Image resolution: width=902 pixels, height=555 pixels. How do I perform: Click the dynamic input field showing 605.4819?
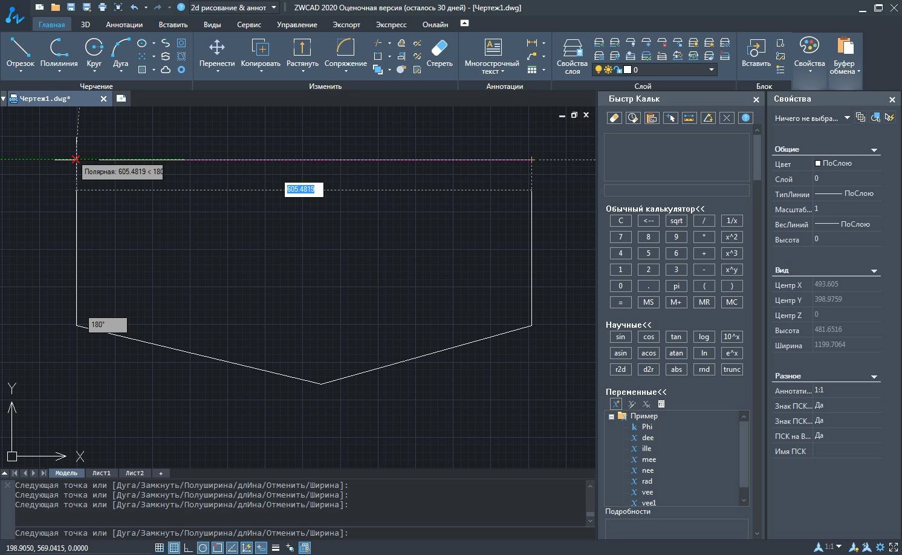[304, 189]
